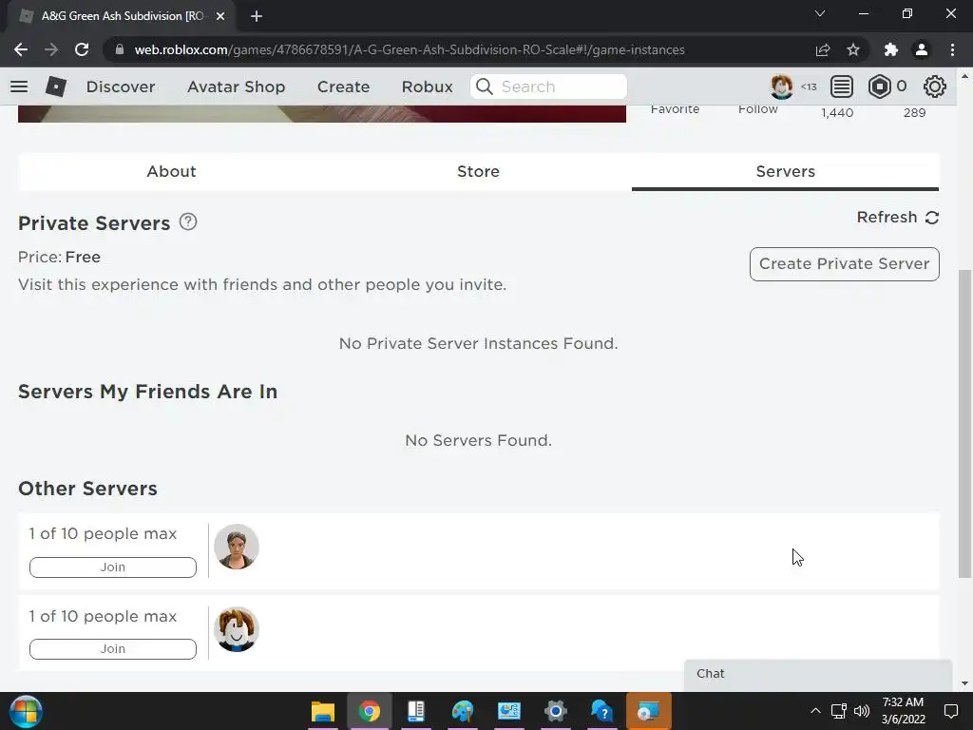Join the first server in Other Servers

113,567
